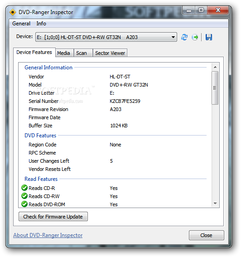Open About DVD-Ranger Inspector link
This screenshot has height=257, width=241.
pos(48,235)
